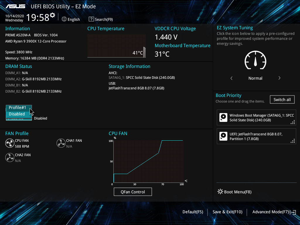Screen dimensions: 300x225
Task: Click SATA6G_1 SPCC Solid State Disk entry
Action: coord(142,77)
